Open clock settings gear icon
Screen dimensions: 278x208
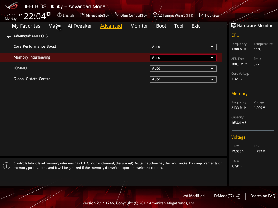coord(49,14)
